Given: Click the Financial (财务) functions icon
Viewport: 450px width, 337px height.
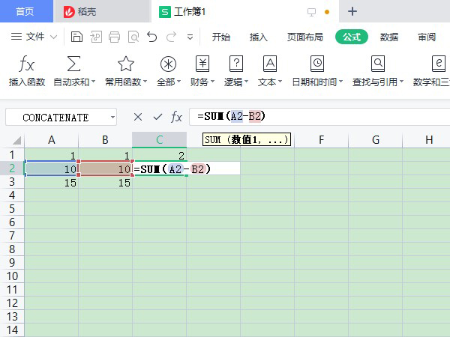Looking at the screenshot, I should pos(202,64).
